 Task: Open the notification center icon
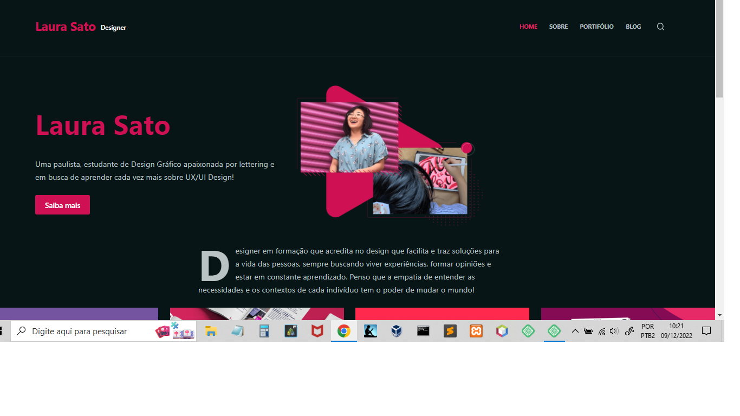706,331
